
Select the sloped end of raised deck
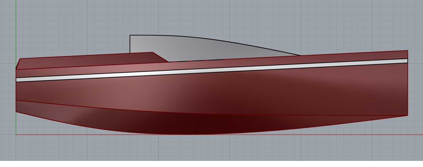[x=160, y=57]
